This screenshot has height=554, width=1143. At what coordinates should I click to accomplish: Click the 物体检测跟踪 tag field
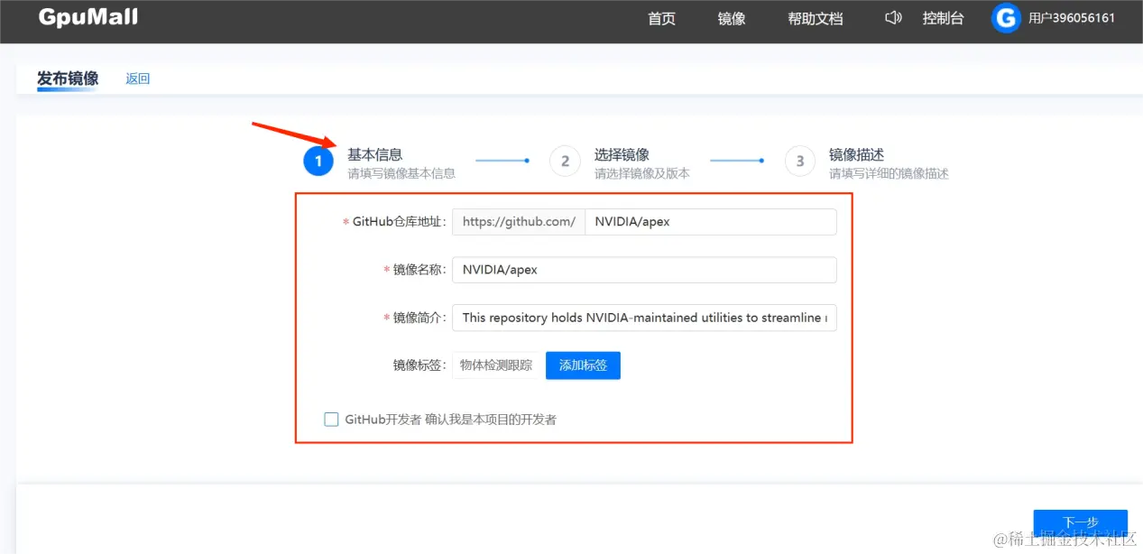(x=496, y=365)
